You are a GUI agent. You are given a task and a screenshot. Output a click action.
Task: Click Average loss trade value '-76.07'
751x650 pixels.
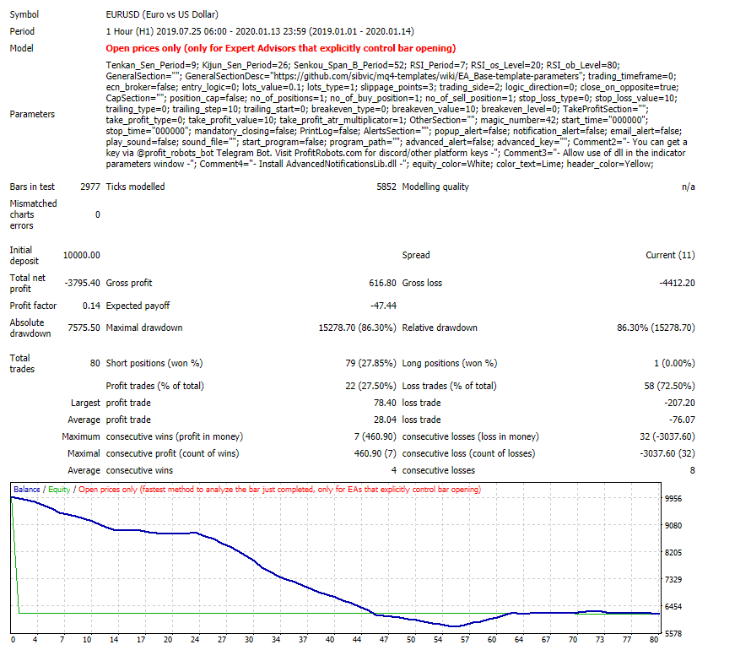pyautogui.click(x=682, y=419)
